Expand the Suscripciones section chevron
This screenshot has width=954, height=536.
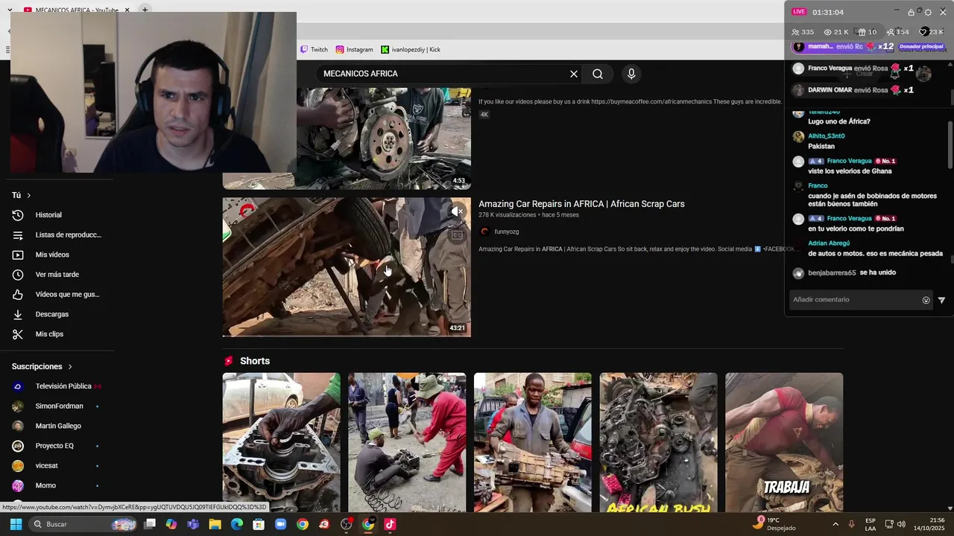(70, 366)
